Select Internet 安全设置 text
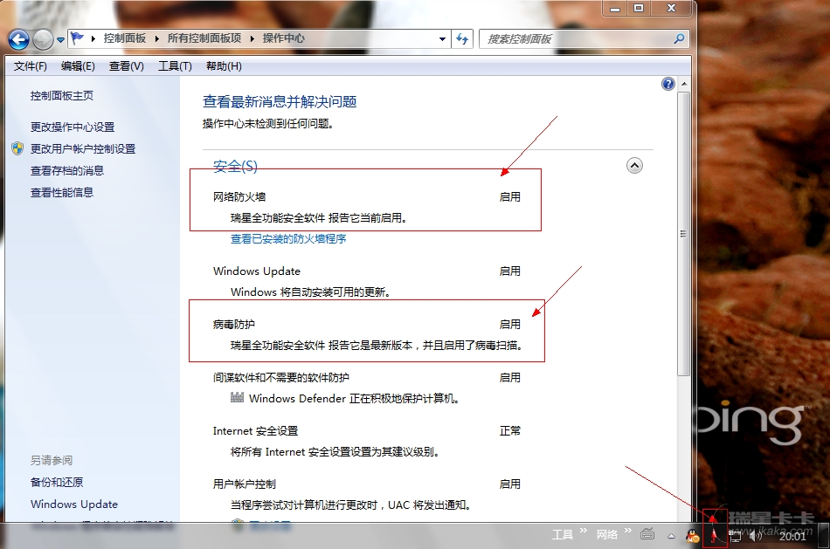830x549 pixels. pyautogui.click(x=256, y=431)
